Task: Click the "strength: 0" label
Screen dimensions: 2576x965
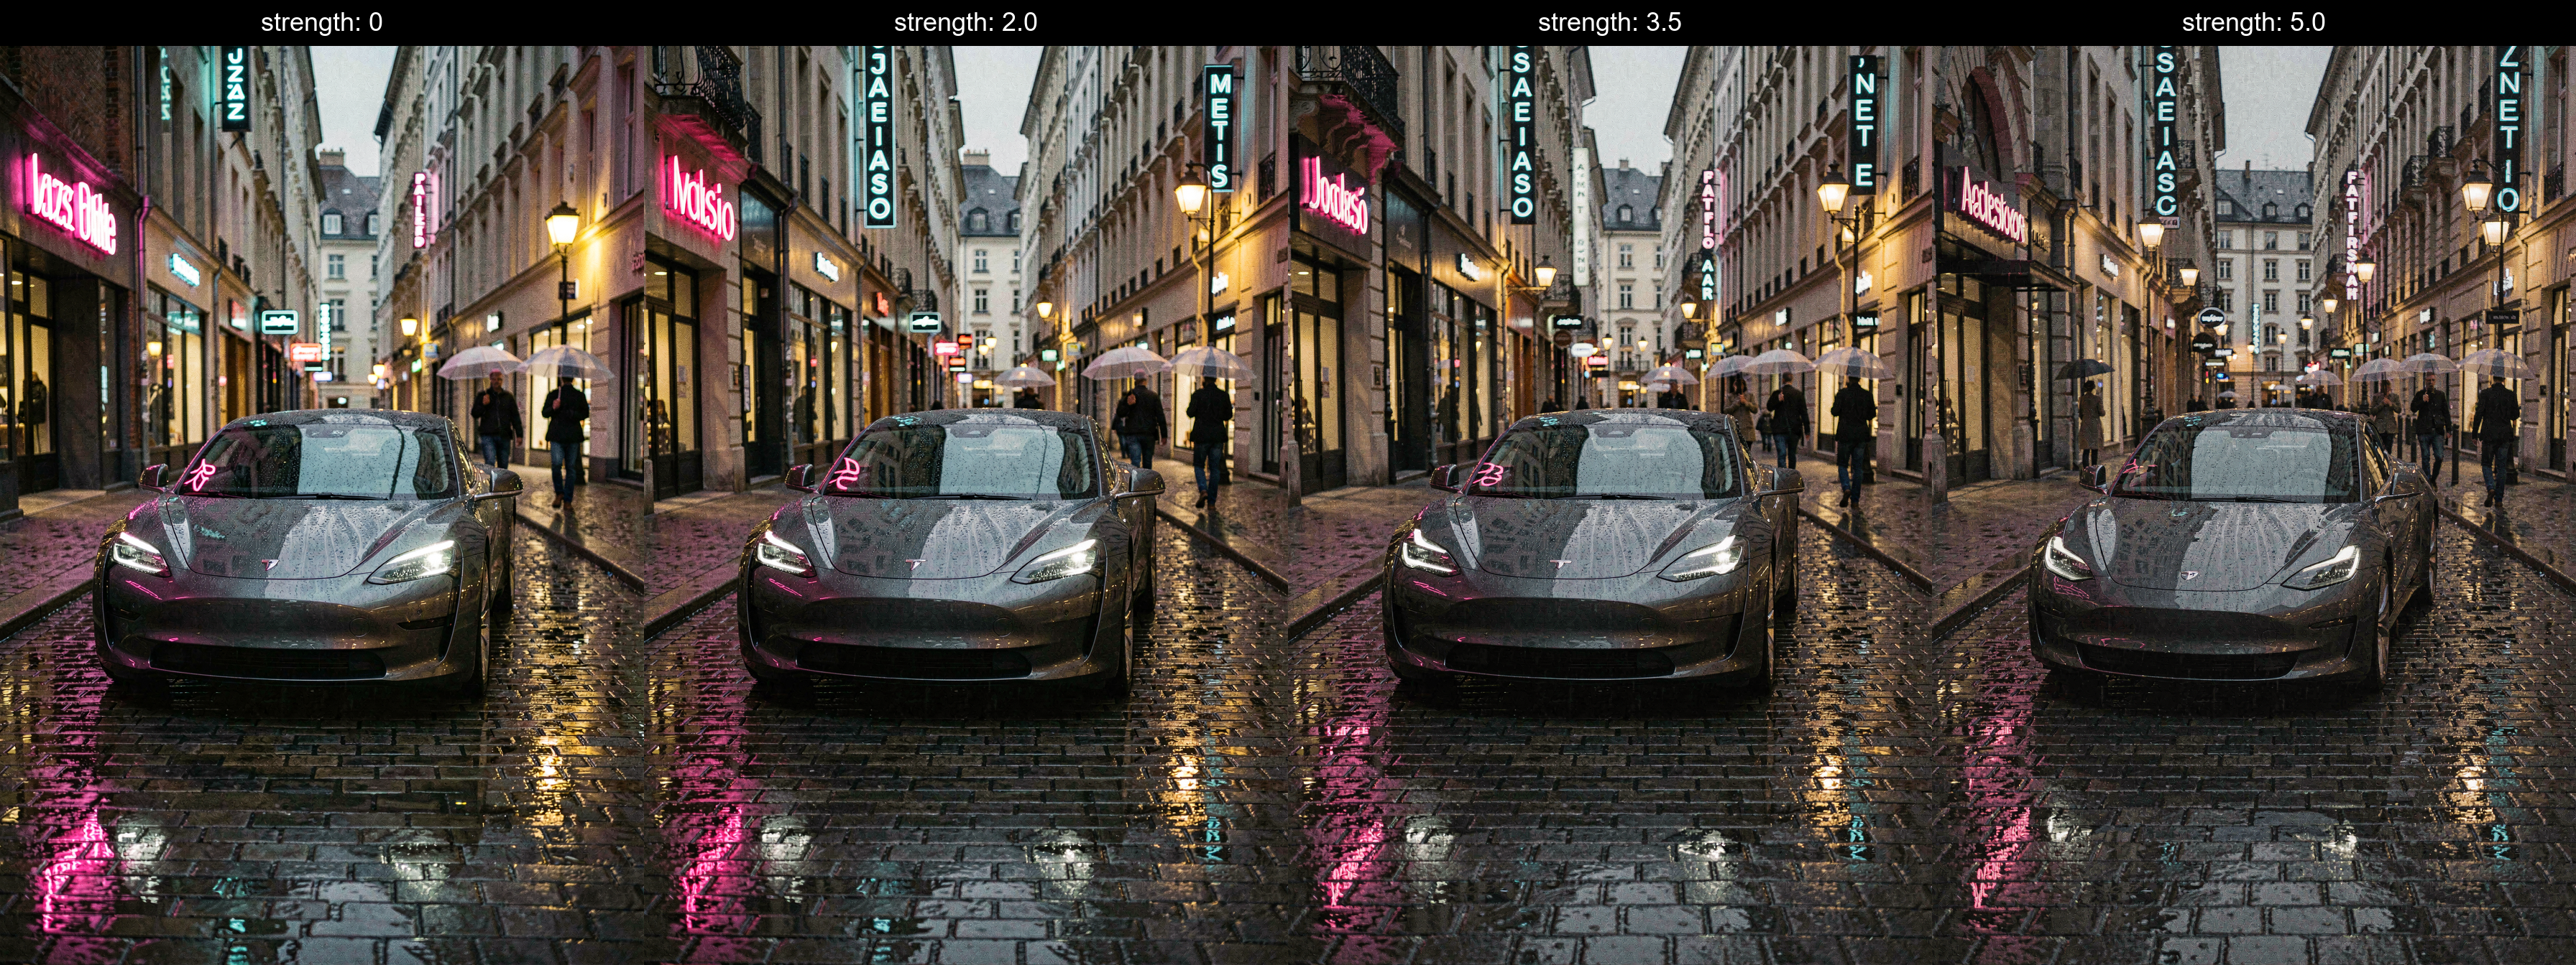Action: (321, 22)
